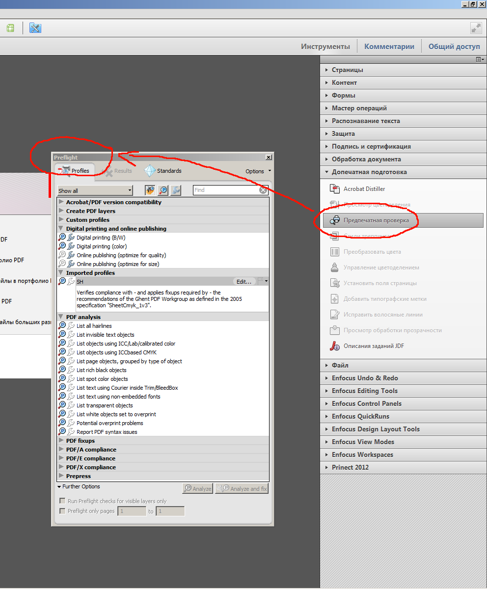This screenshot has height=589, width=487.
Task: Select List spot color objects row
Action: [163, 379]
